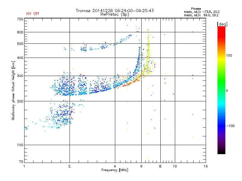Click the x-axis '16' tick label
242x181 pixels.
tap(206, 166)
